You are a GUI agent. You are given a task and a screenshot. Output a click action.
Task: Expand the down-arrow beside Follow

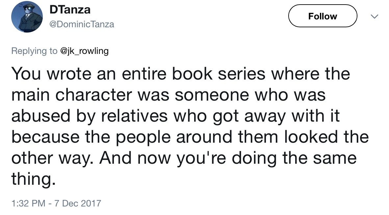point(375,16)
